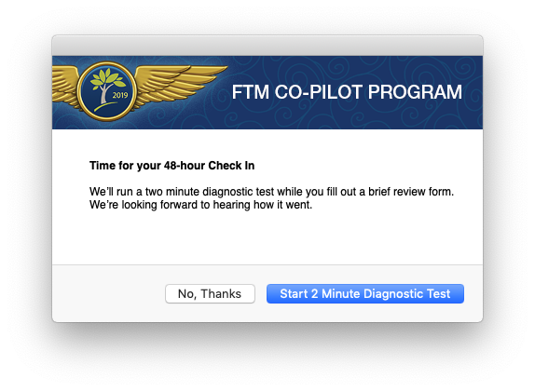Viewport: 535px width, 391px height.
Task: Select the word "PROGRAM" in the banner
Action: pos(415,92)
